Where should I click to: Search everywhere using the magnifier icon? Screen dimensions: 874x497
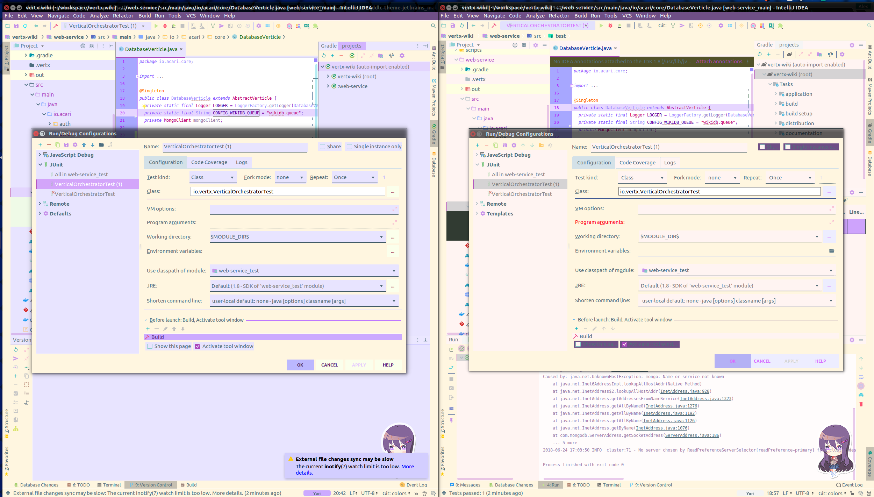tap(432, 26)
